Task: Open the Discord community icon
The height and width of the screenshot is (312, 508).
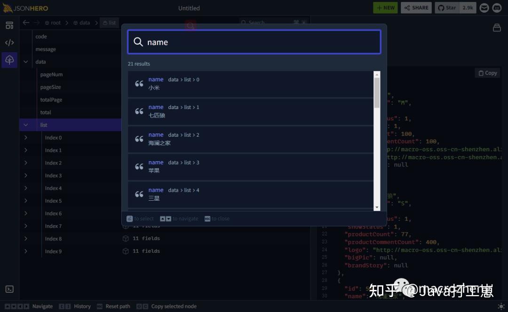Action: point(496,8)
